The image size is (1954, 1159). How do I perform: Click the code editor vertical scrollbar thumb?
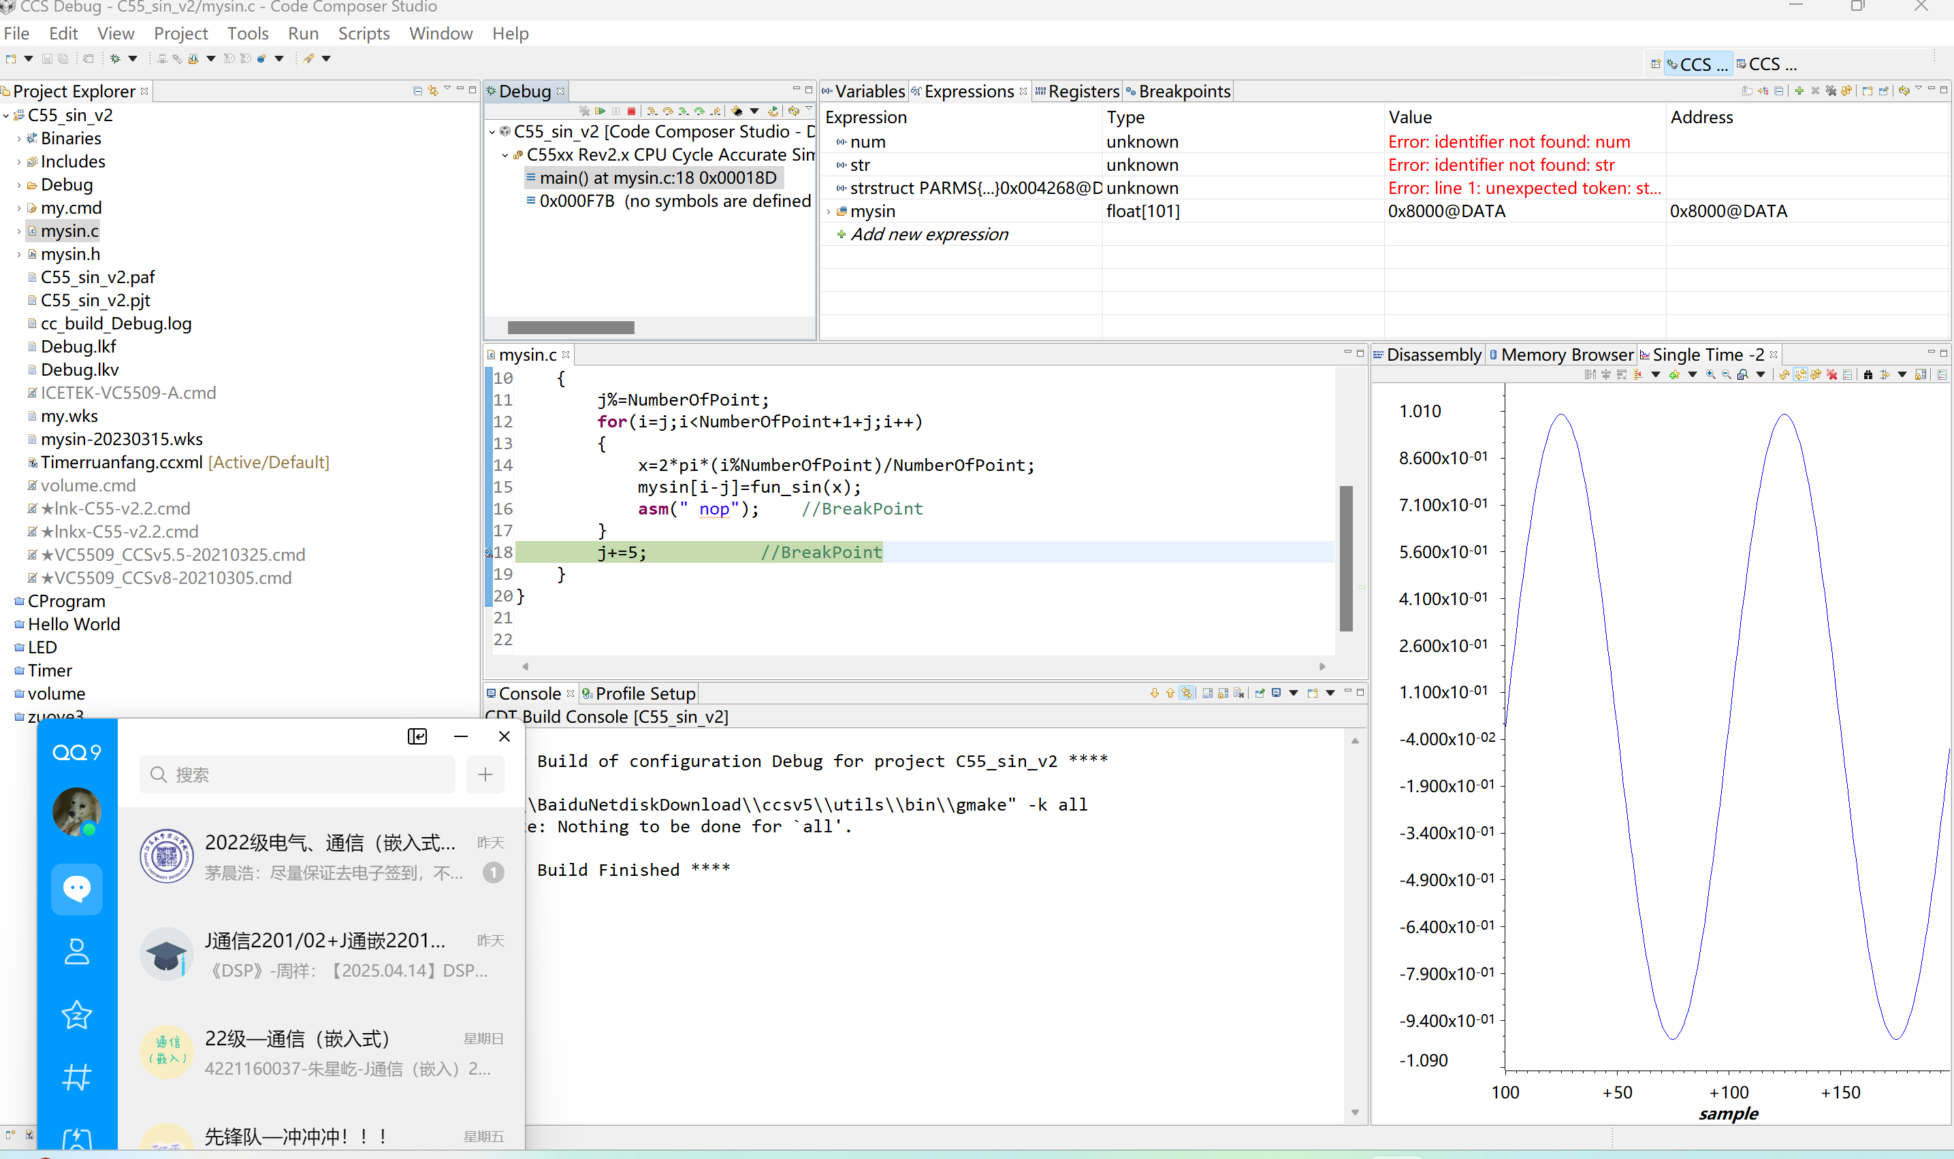pos(1346,559)
